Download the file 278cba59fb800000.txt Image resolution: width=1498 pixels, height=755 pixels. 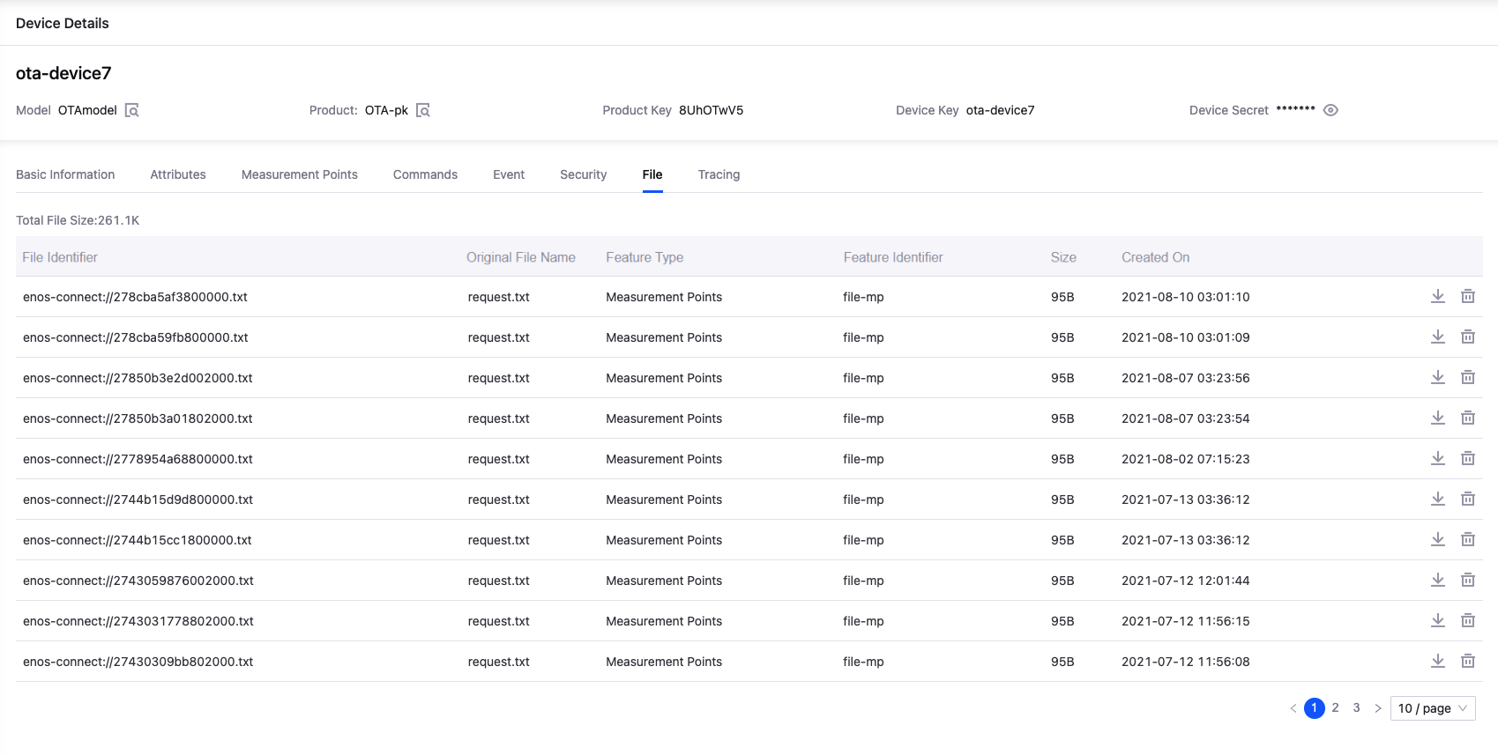pyautogui.click(x=1438, y=337)
